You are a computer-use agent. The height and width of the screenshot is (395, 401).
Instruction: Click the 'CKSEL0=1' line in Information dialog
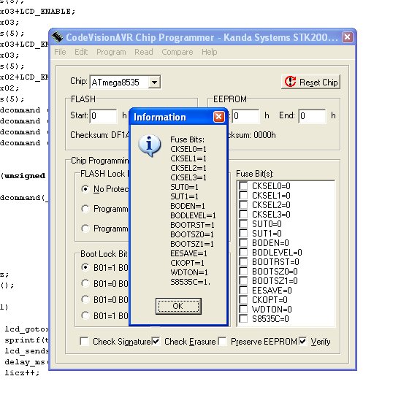point(188,149)
